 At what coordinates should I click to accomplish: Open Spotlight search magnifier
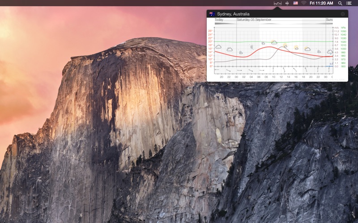pos(340,3)
